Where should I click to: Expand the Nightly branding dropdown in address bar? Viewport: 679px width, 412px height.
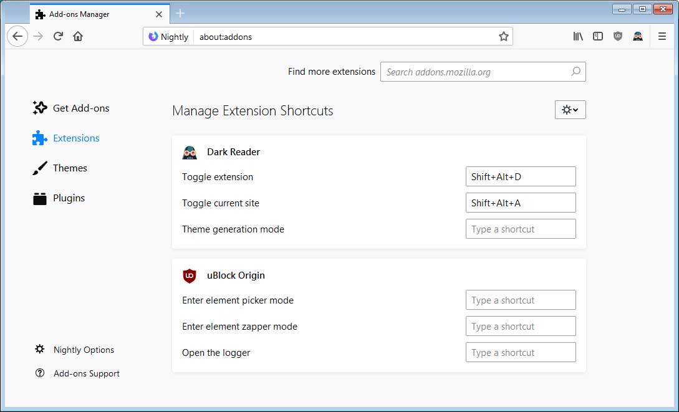tap(168, 36)
